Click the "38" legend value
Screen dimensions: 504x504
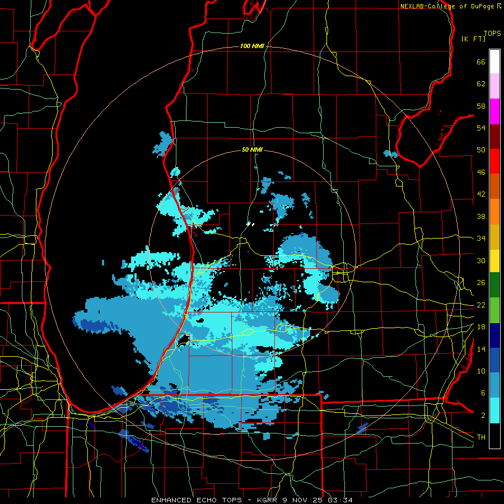pos(481,217)
